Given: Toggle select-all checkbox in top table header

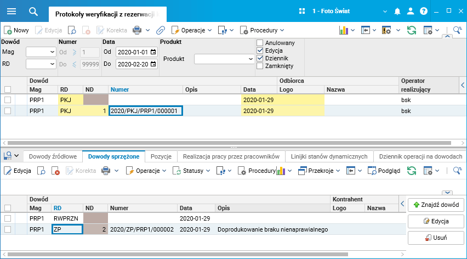Looking at the screenshot, I should [8, 89].
